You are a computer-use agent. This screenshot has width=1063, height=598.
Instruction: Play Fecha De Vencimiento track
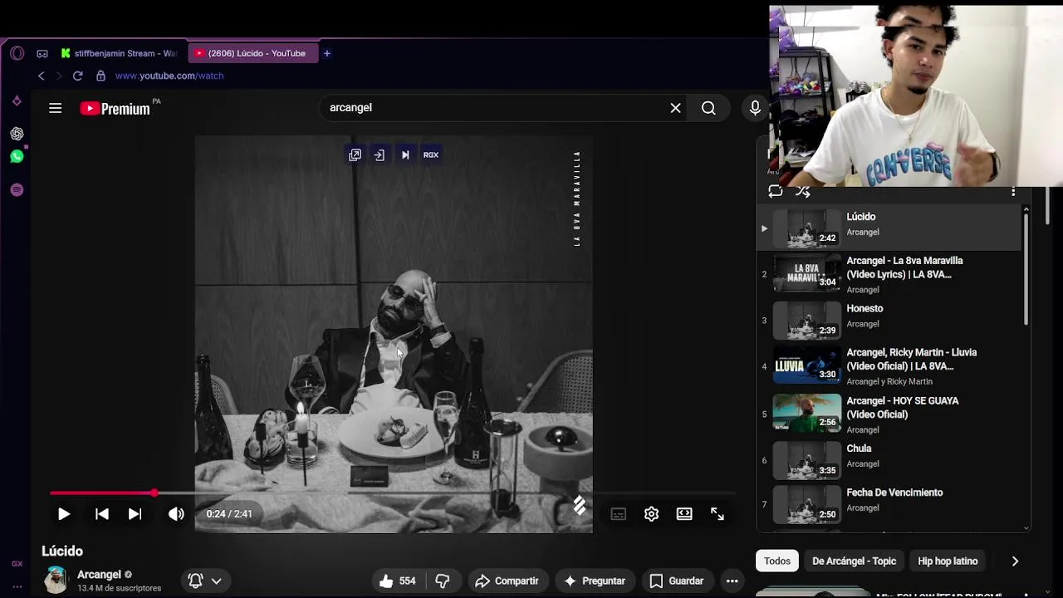[x=889, y=504]
